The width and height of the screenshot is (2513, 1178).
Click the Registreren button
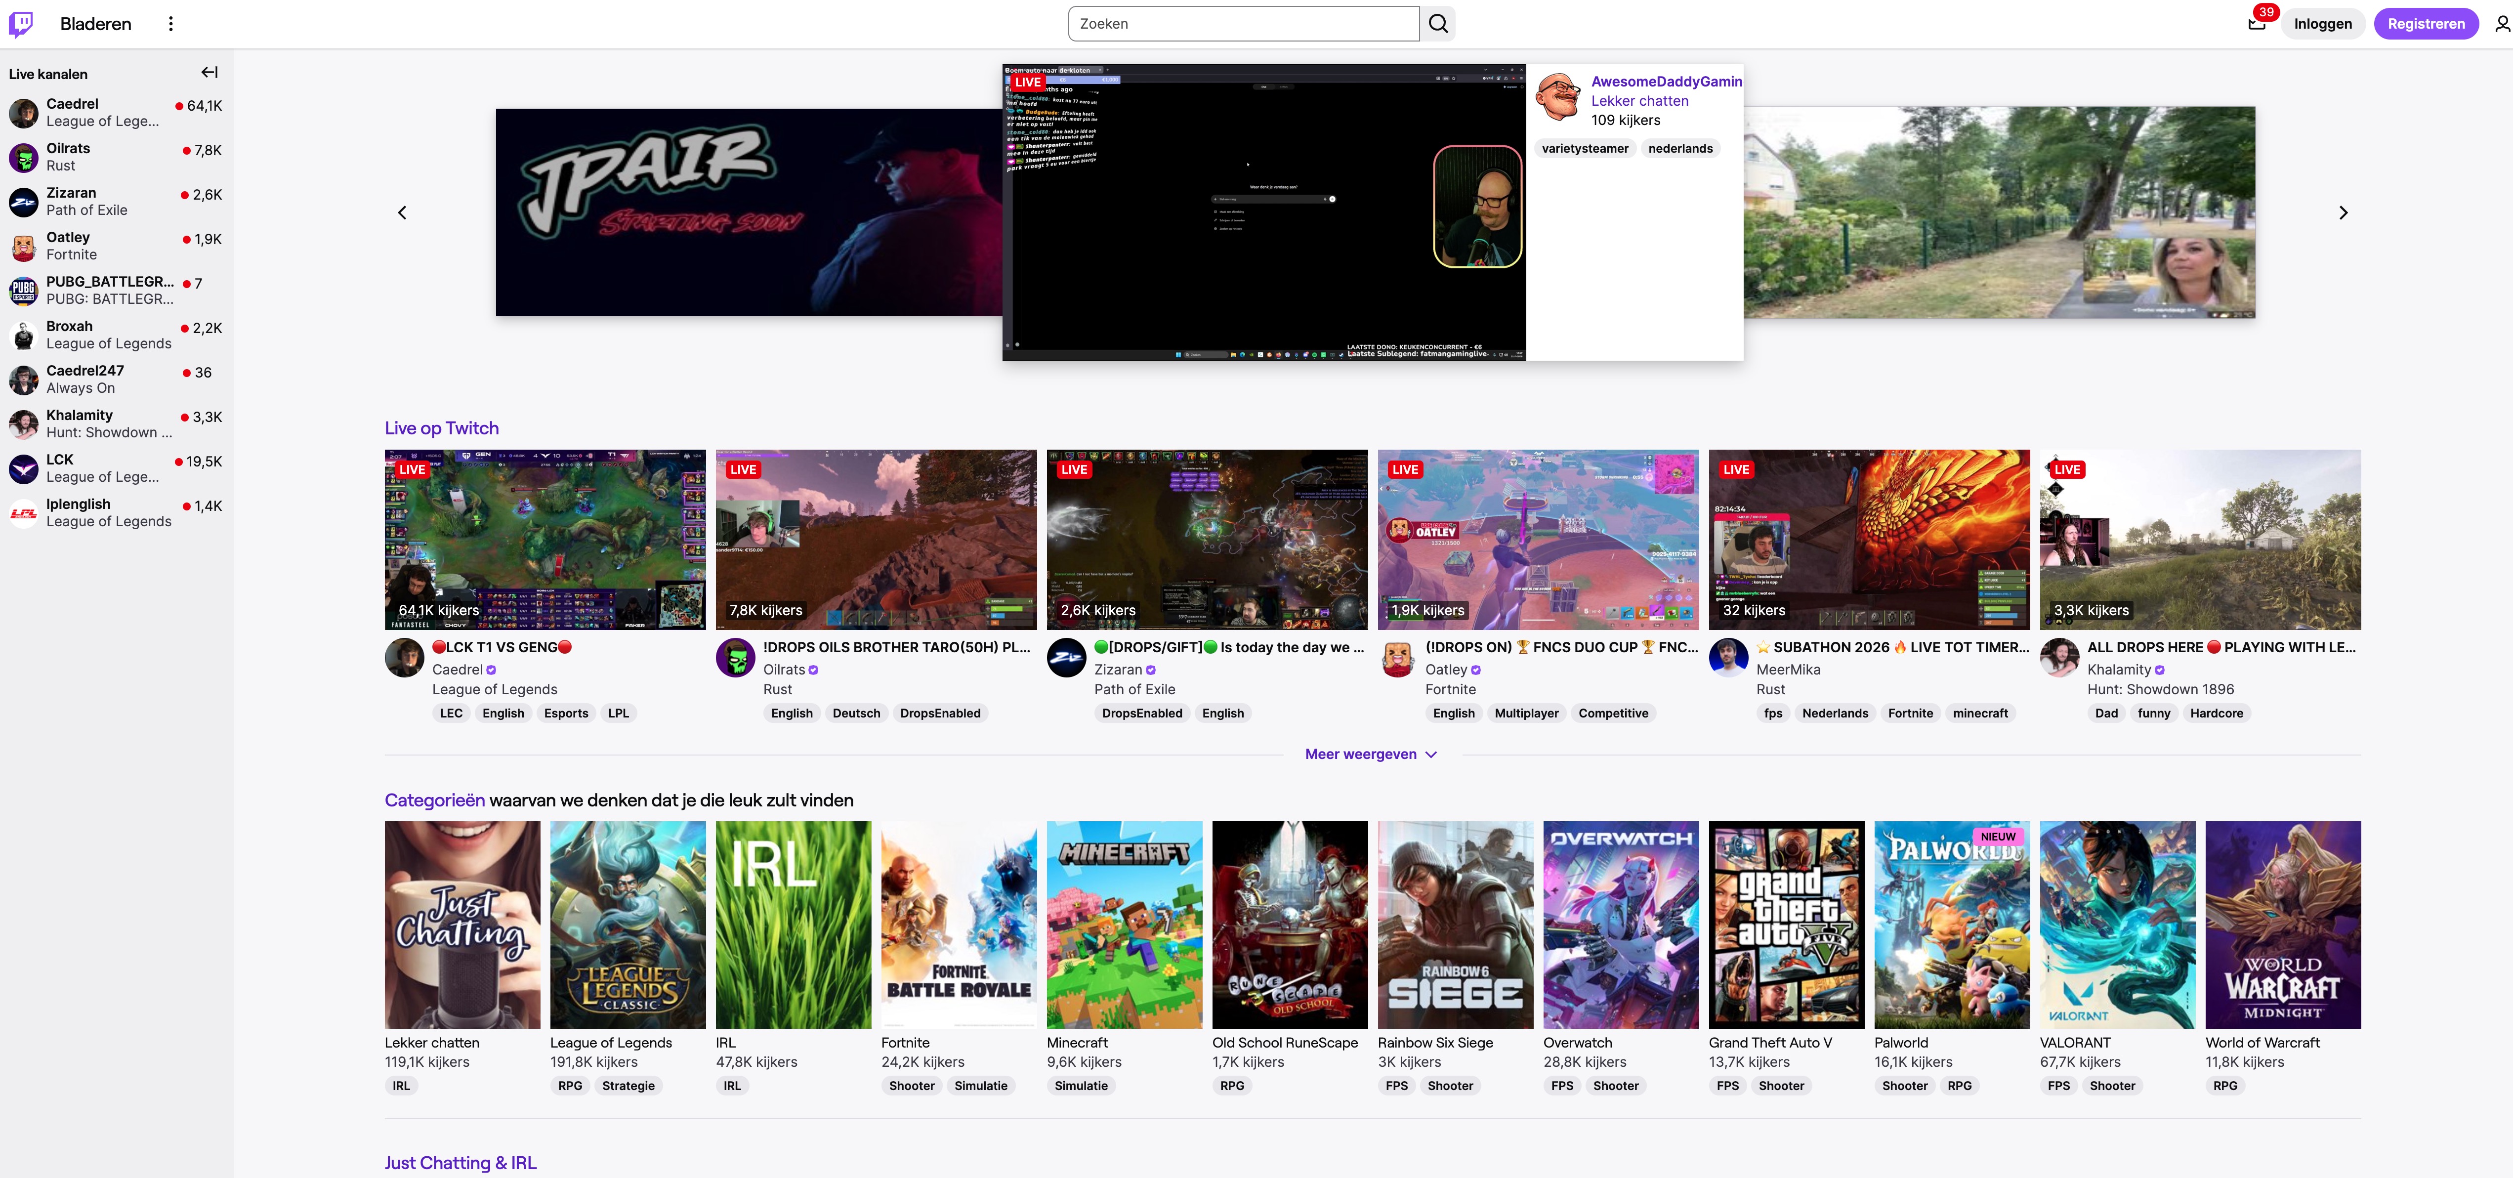click(x=2426, y=23)
